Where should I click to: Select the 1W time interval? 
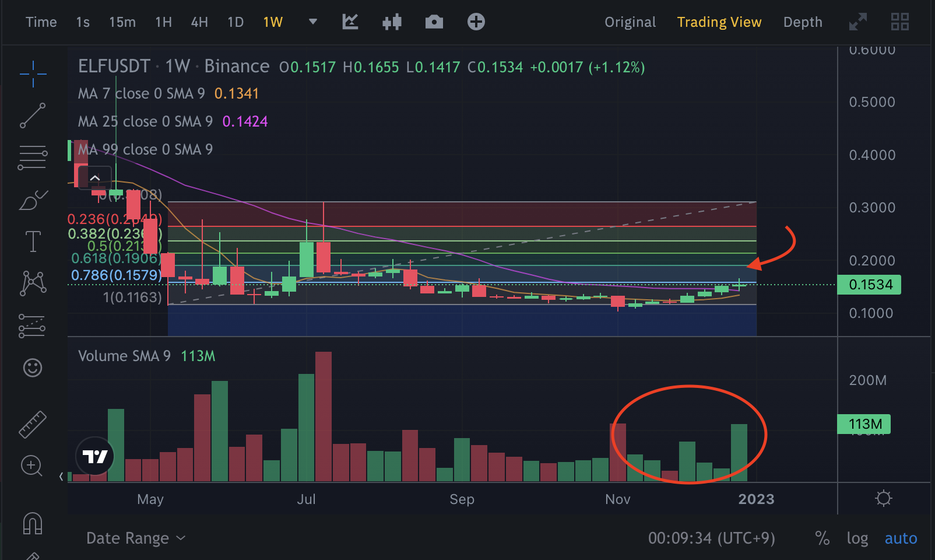pyautogui.click(x=273, y=22)
